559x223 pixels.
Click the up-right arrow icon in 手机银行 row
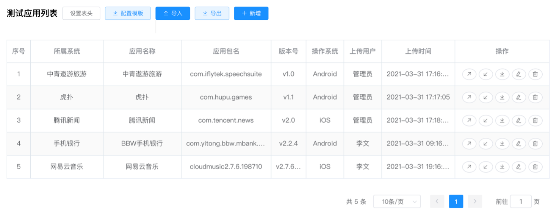[469, 143]
